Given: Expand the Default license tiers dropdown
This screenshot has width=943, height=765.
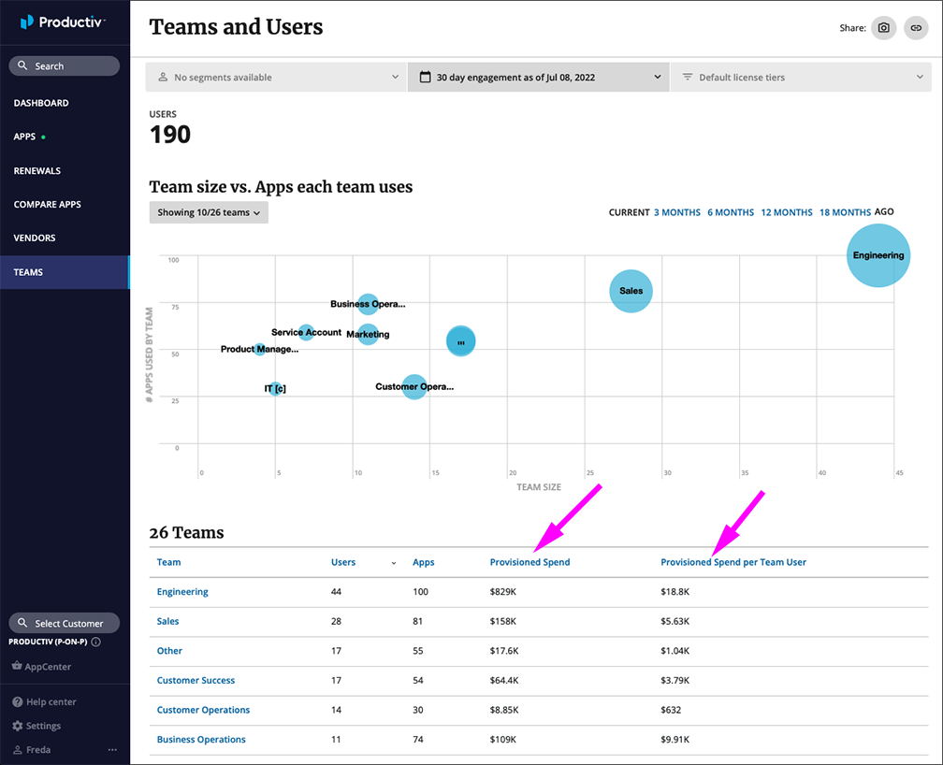Looking at the screenshot, I should (x=801, y=78).
